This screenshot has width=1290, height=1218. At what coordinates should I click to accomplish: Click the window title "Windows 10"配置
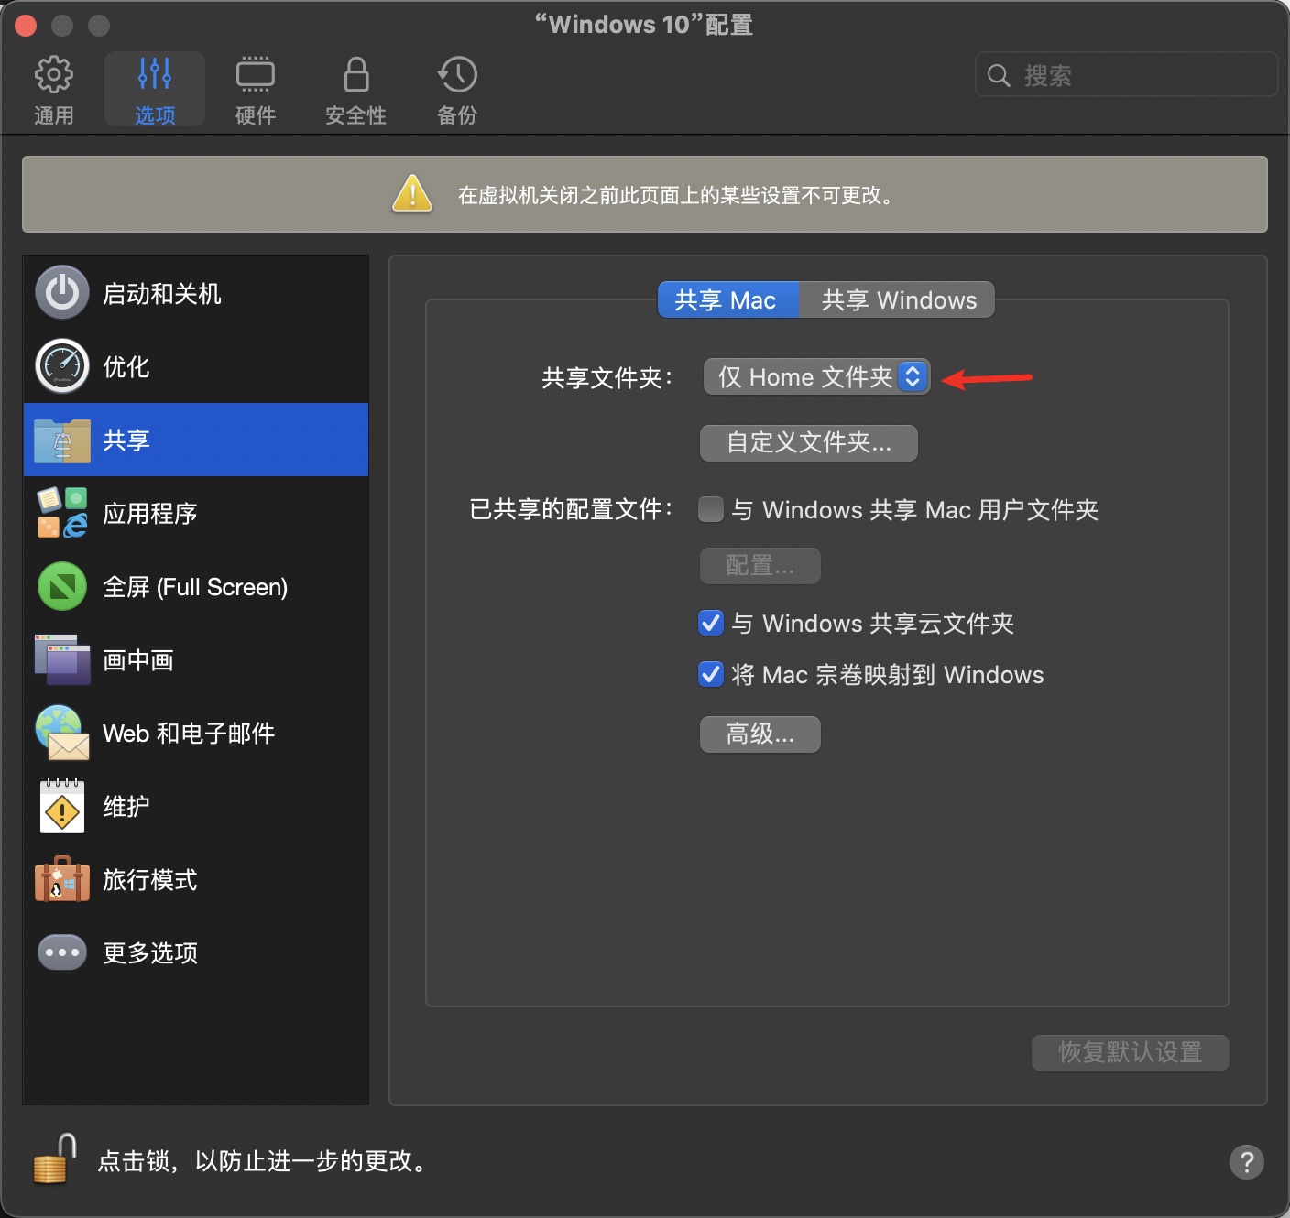coord(644,25)
